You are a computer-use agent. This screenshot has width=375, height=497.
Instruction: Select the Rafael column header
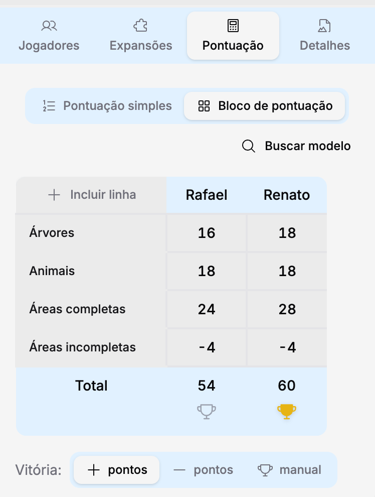pyautogui.click(x=207, y=195)
